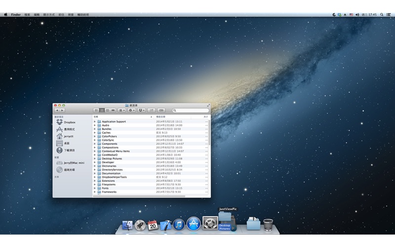395x247 pixels.
Task: Click the Finder window search field
Action: tap(191, 110)
